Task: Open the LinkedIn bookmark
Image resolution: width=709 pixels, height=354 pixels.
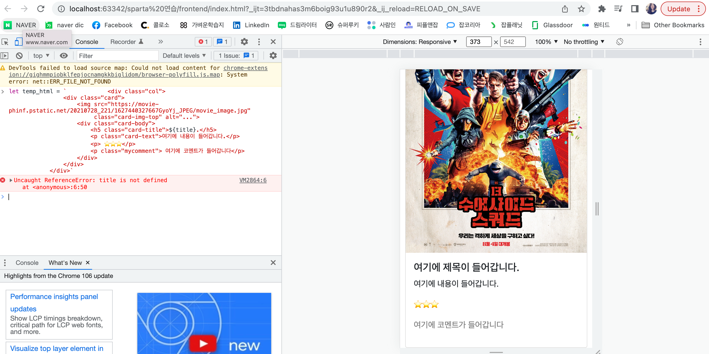Action: tap(251, 25)
